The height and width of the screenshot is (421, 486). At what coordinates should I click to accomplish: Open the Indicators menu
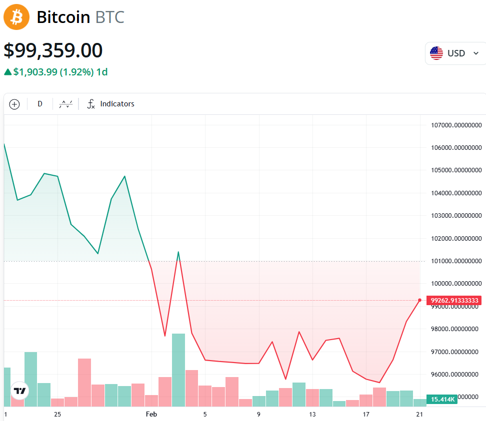pos(110,104)
